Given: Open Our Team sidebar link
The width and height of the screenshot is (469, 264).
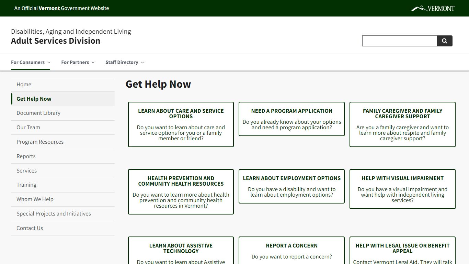Looking at the screenshot, I should coord(63,128).
